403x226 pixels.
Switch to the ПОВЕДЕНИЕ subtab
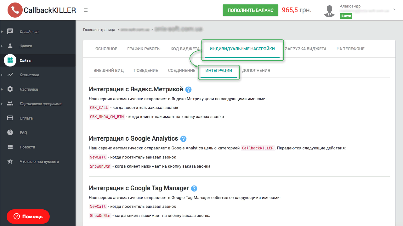tap(146, 71)
